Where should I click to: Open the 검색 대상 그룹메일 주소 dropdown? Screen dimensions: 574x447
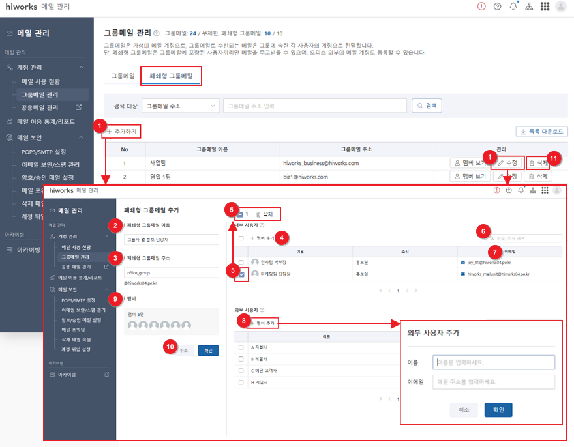(181, 105)
